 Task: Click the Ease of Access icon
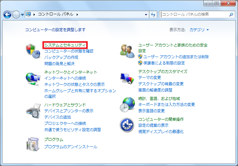(127, 125)
